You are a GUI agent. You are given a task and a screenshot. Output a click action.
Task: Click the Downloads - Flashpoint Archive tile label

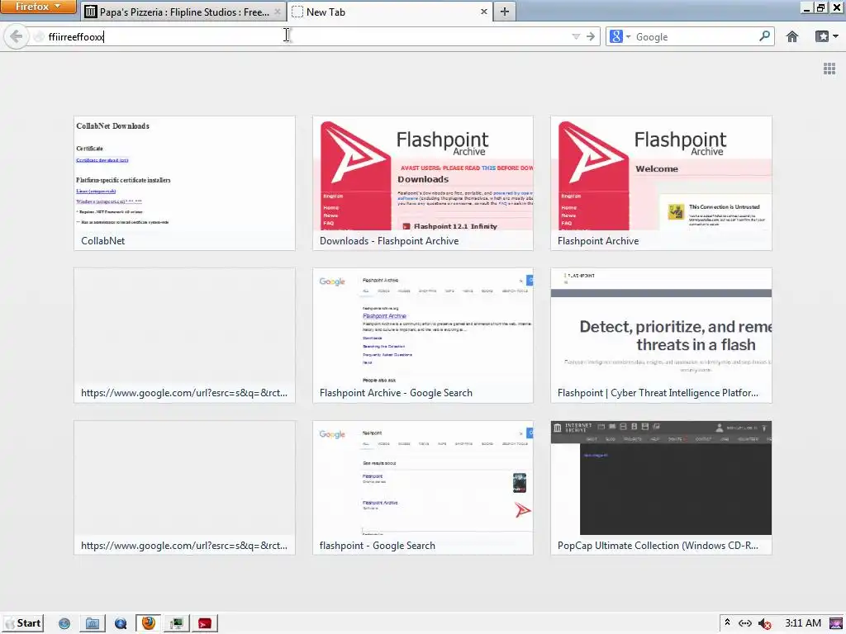pyautogui.click(x=389, y=241)
